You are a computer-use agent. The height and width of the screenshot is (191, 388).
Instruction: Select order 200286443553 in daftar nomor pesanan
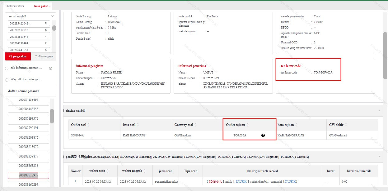pos(28,109)
